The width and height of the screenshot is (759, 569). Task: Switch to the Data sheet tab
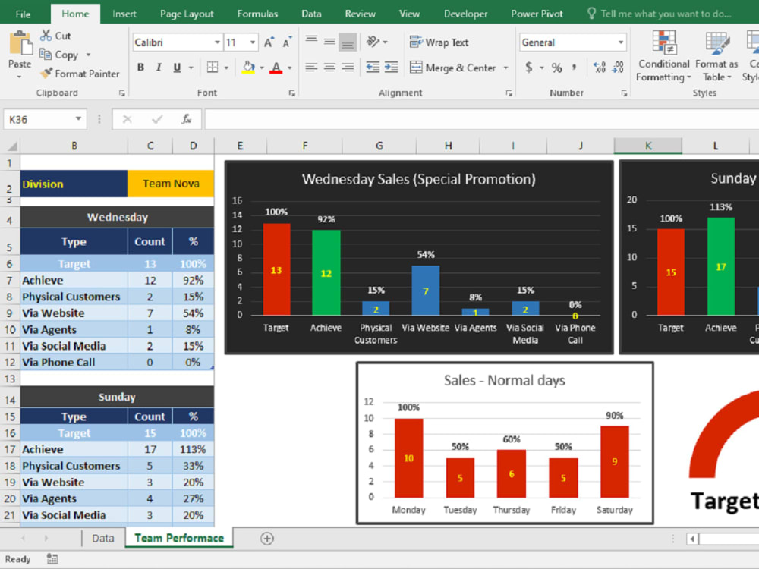[102, 538]
